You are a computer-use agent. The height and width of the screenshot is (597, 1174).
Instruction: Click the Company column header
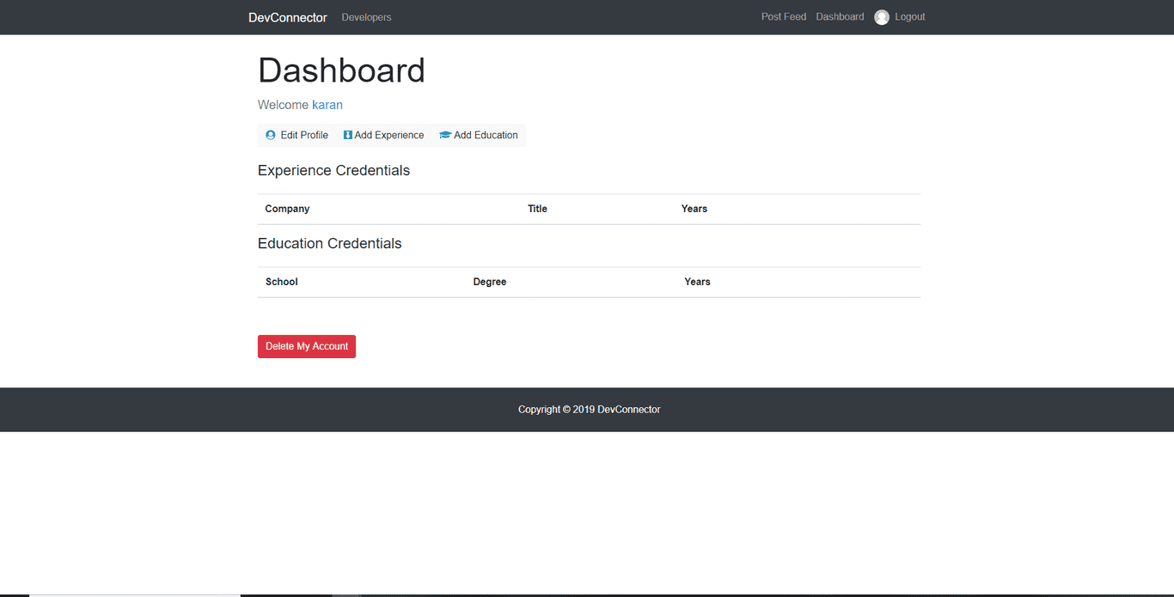coord(287,209)
